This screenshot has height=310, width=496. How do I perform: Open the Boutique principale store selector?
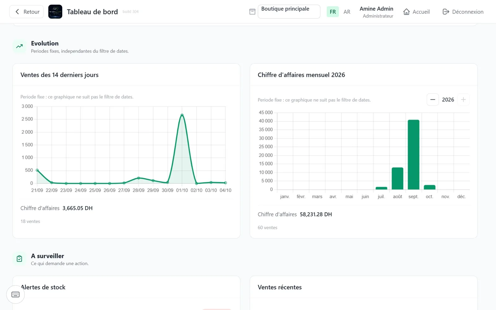(289, 11)
